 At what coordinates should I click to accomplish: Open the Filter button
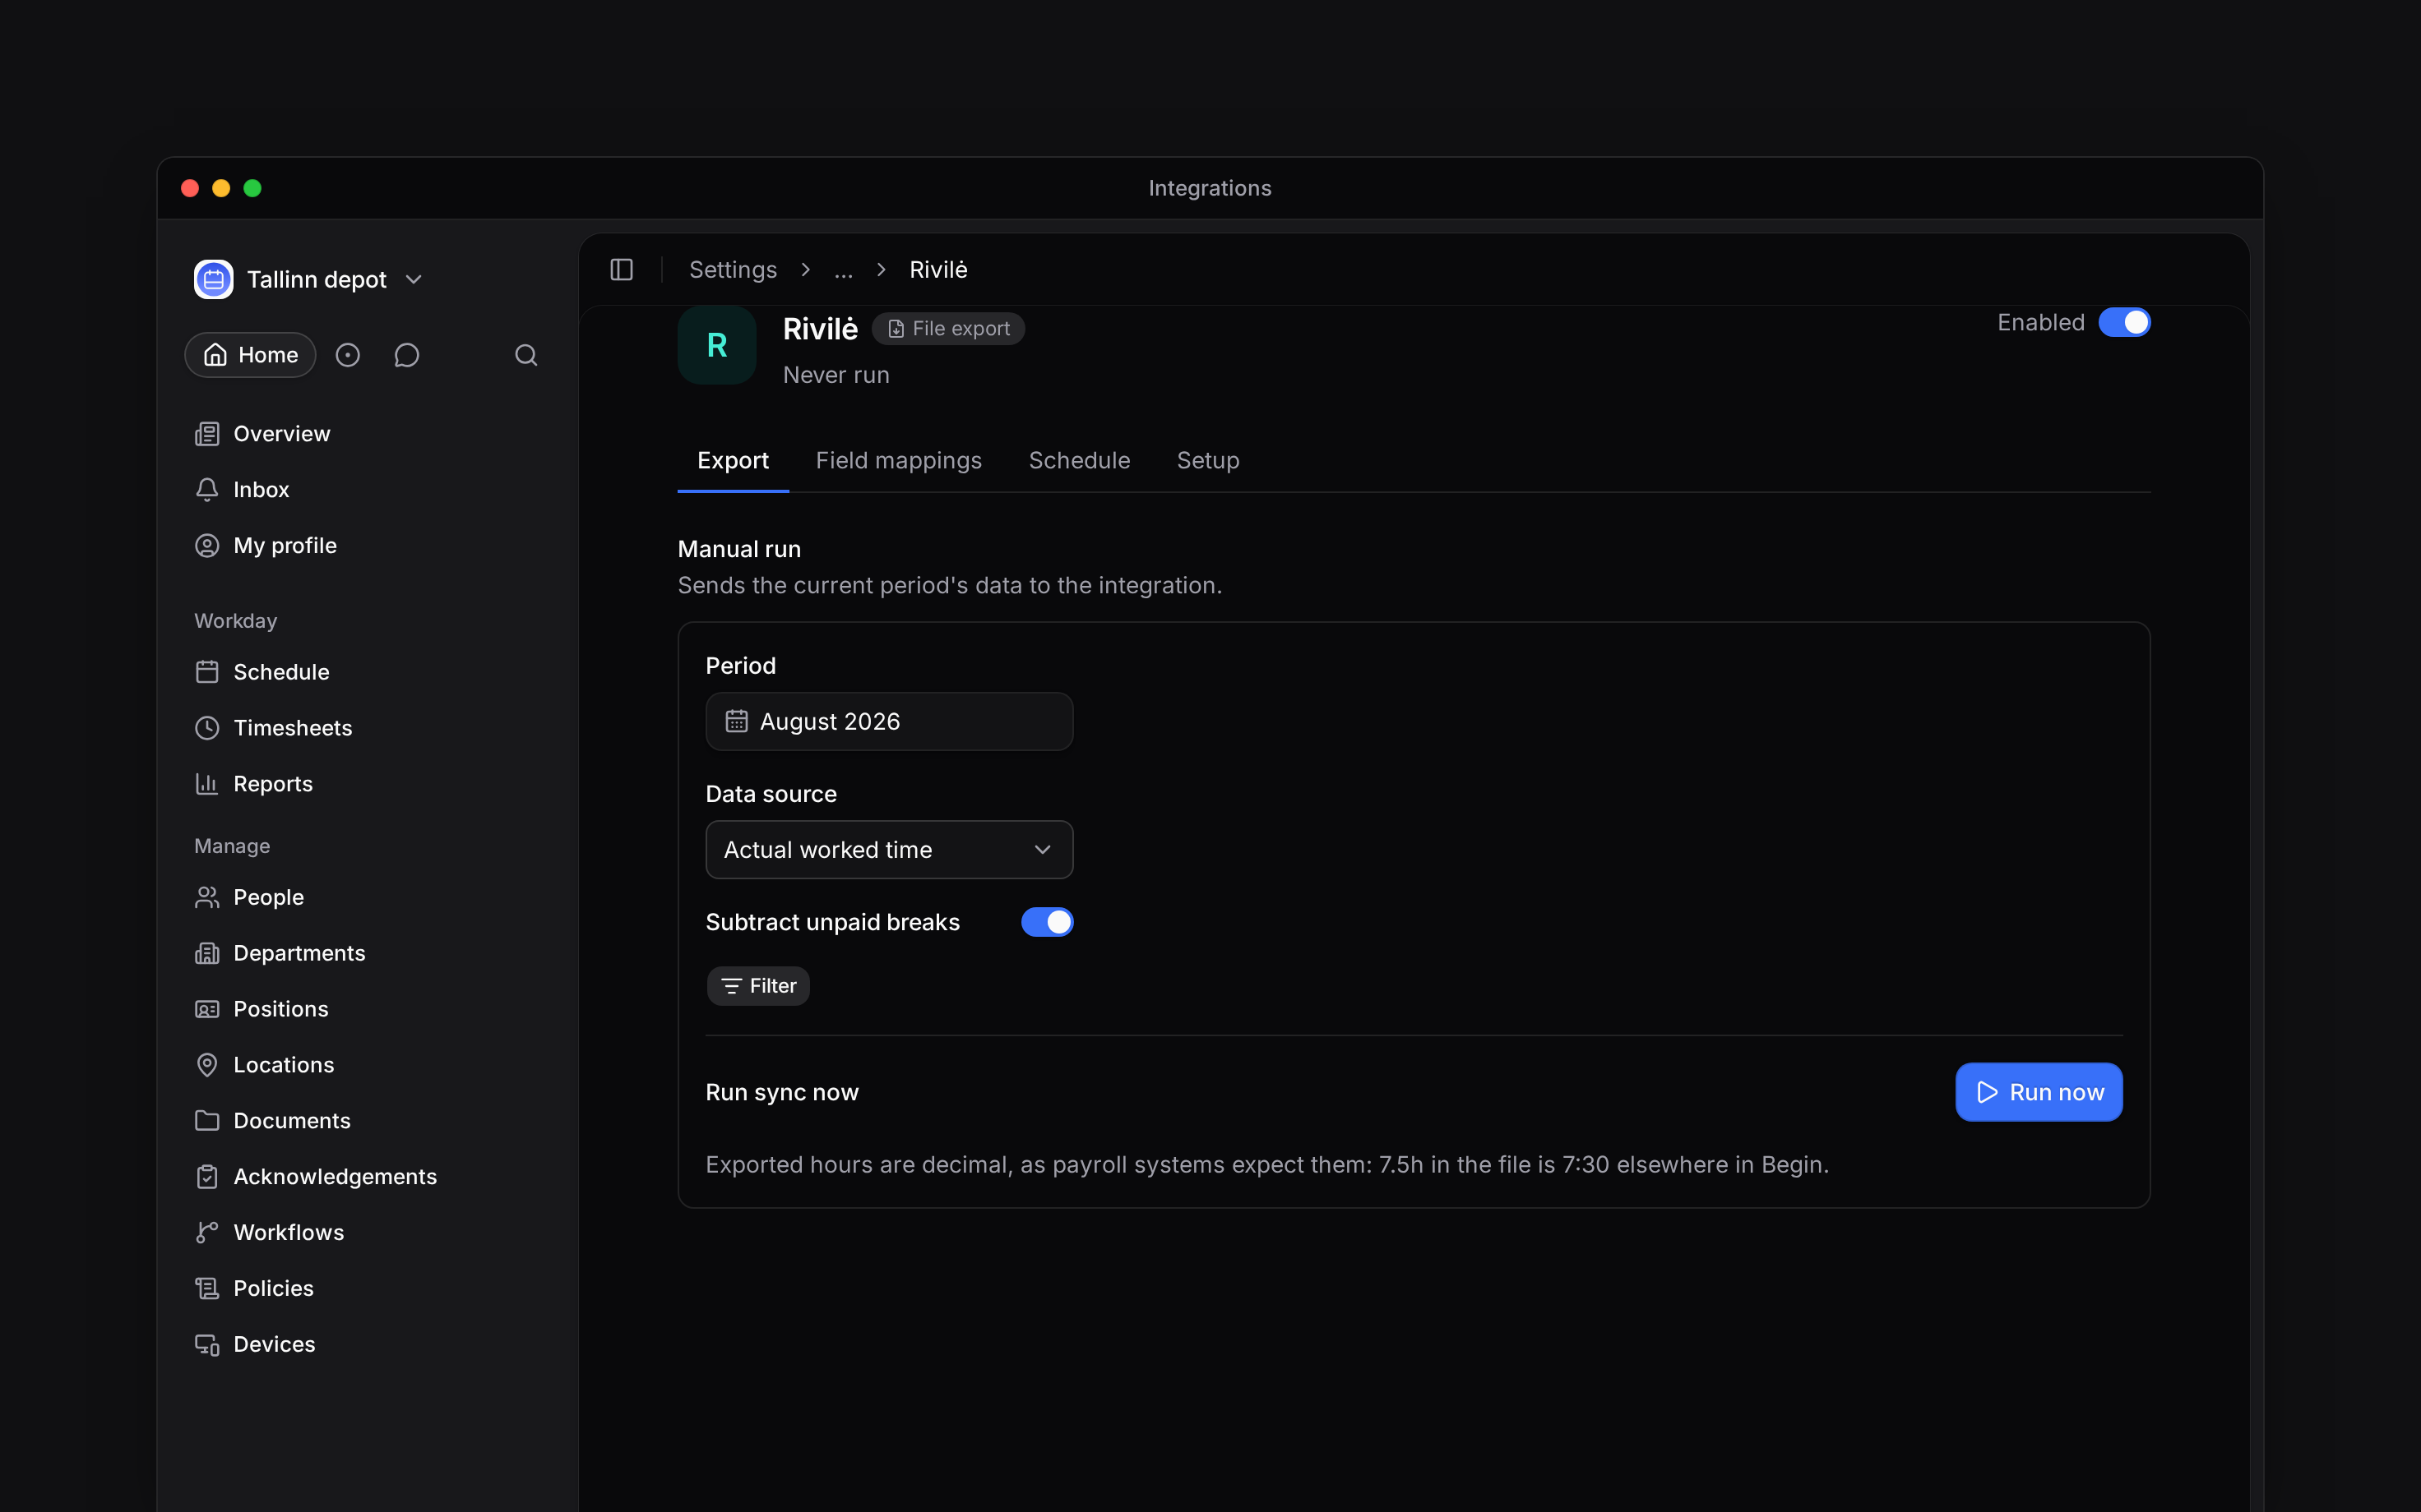pos(758,986)
